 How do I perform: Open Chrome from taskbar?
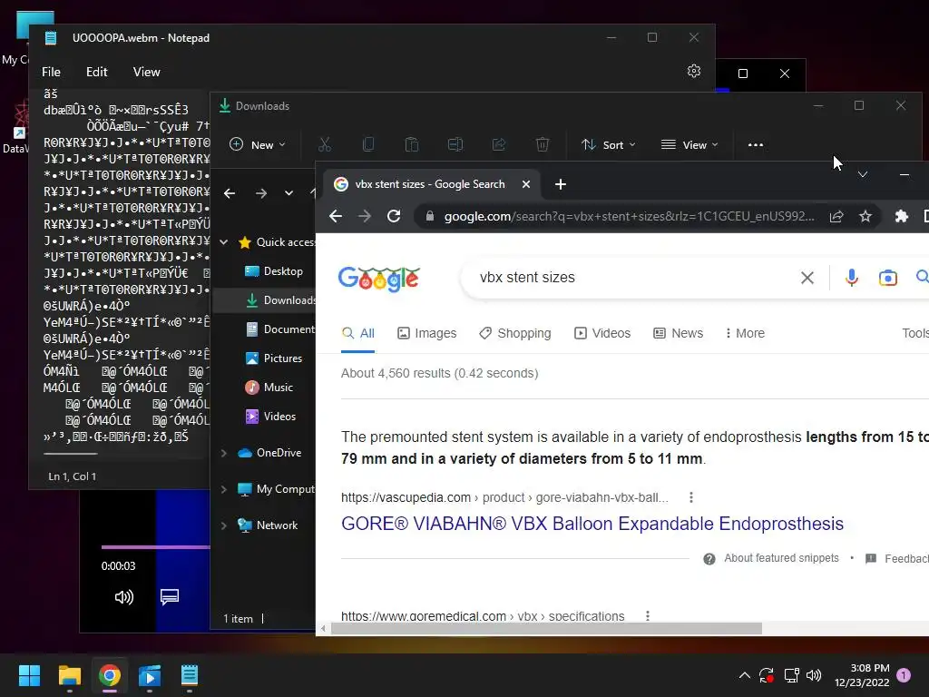click(x=110, y=675)
